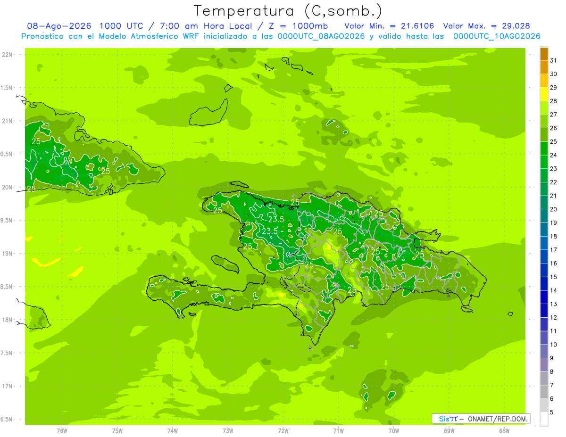Click the "Valor Max. = 29.028" value
The height and width of the screenshot is (437, 566).
click(x=487, y=26)
